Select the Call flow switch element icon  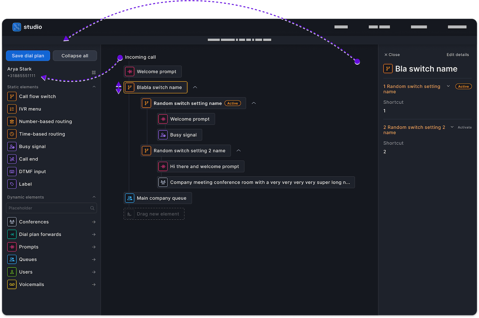tap(11, 96)
